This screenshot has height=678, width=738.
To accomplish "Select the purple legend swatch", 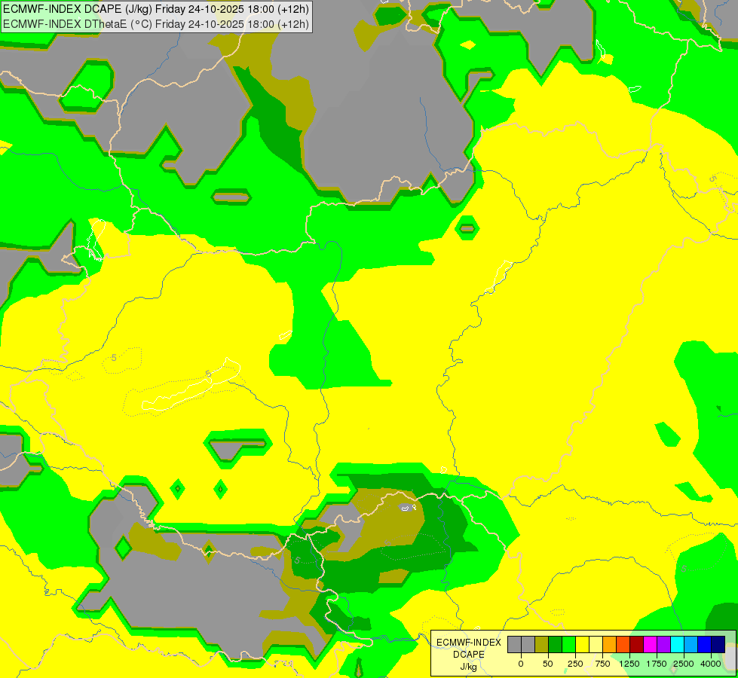I will pos(664,644).
